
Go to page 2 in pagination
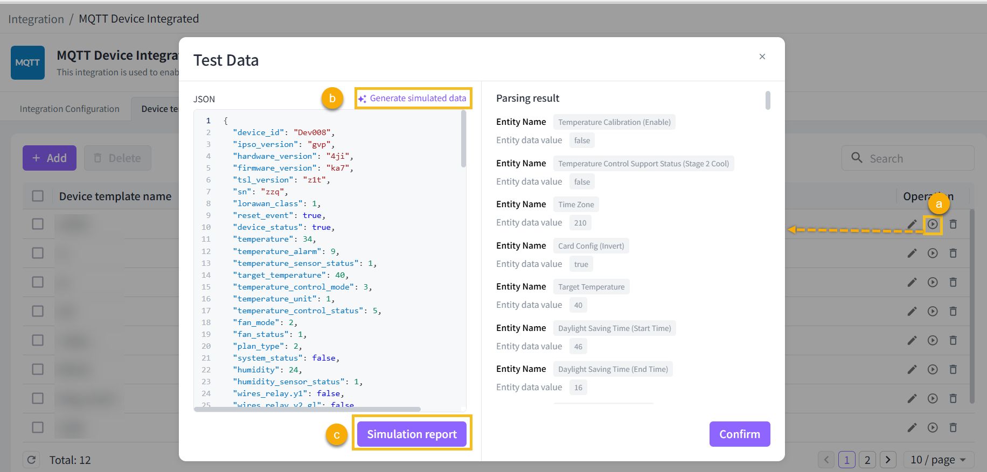867,460
